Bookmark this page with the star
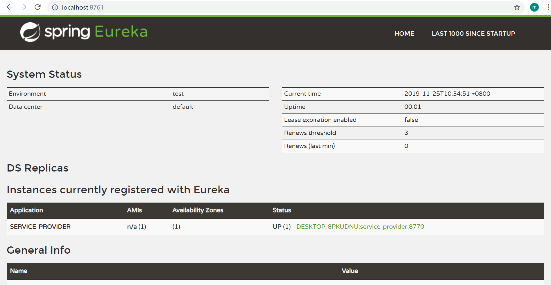Image resolution: width=551 pixels, height=285 pixels. point(517,7)
